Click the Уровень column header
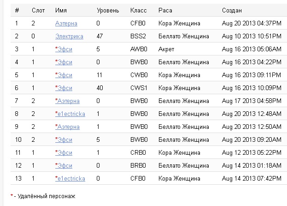 point(108,11)
